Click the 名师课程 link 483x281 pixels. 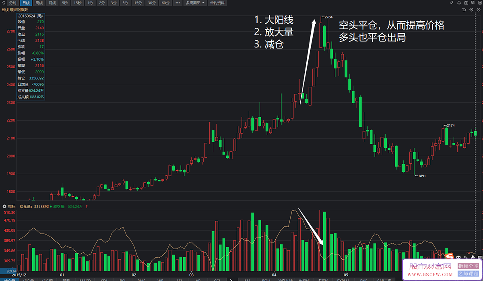click(468, 274)
